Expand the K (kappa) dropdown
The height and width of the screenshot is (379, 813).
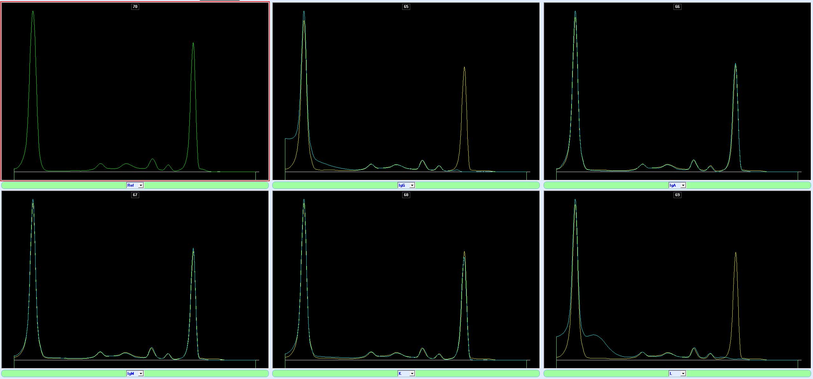tap(412, 374)
